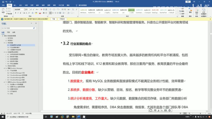Open line spacing options
The height and width of the screenshot is (119, 212).
[64, 13]
